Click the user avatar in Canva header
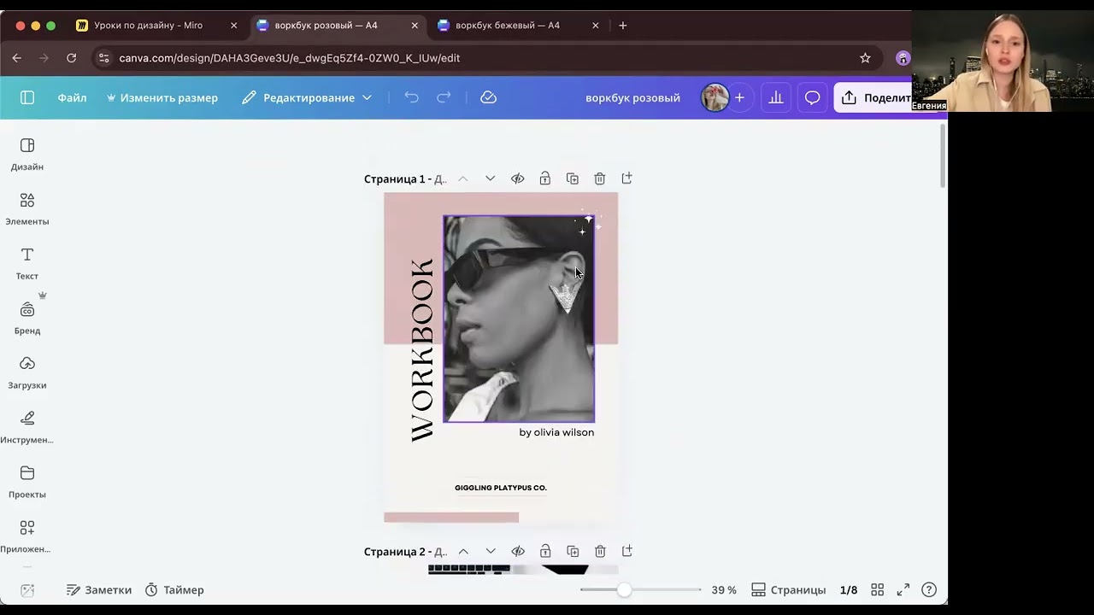1094x615 pixels. tap(715, 97)
